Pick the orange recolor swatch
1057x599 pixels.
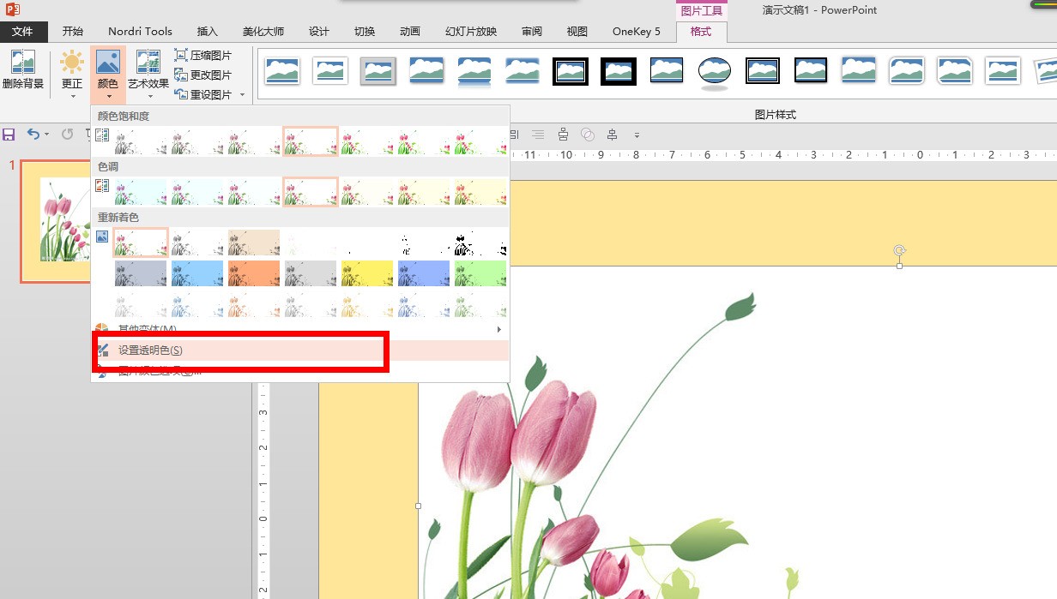click(254, 273)
